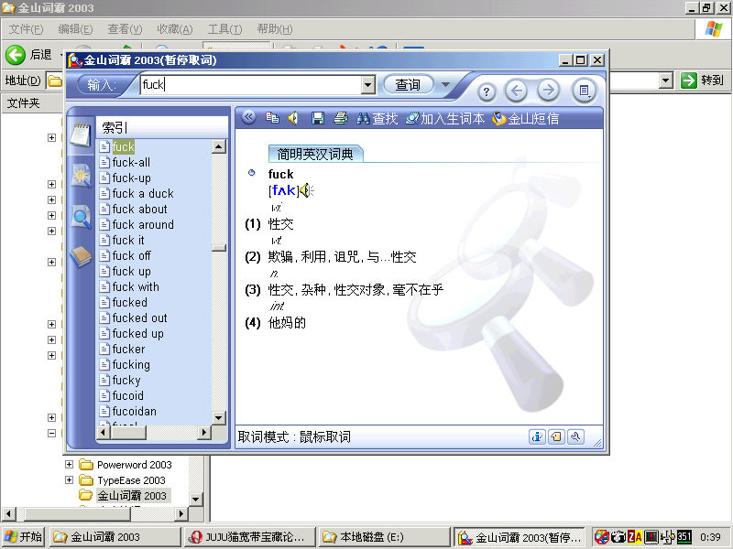Expand the Powerword 2003 folder node
Screen dimensions: 733x549
click(x=69, y=465)
